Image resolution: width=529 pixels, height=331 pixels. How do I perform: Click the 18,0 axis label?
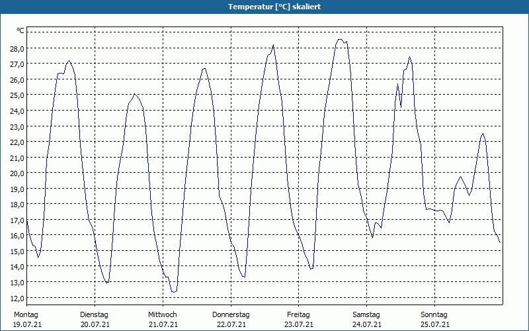coord(17,205)
